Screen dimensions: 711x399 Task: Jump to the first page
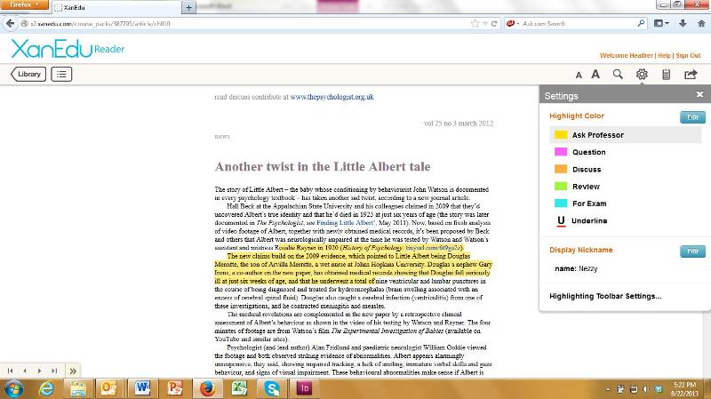pyautogui.click(x=11, y=370)
